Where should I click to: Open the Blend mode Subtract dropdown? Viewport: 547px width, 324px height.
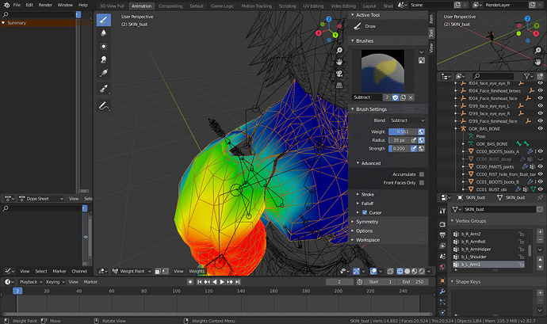pos(407,120)
